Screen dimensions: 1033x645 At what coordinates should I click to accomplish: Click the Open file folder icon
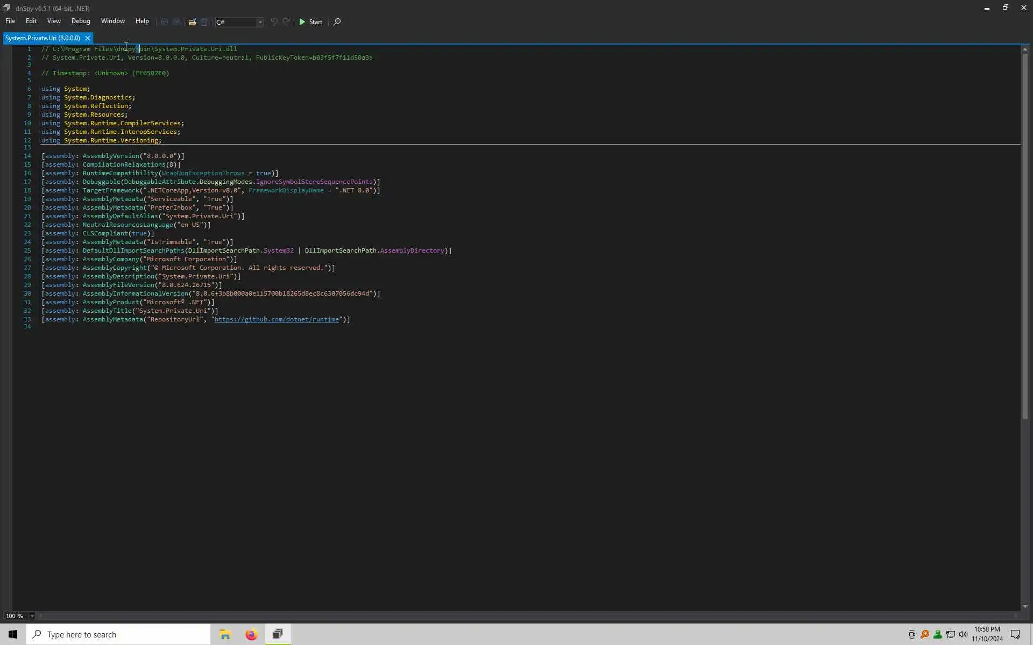coord(192,22)
